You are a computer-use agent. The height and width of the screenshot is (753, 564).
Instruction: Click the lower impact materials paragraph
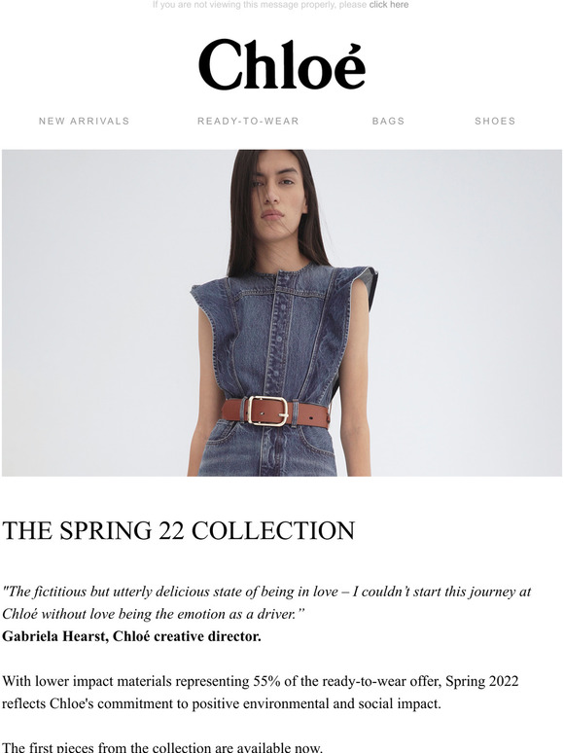tap(261, 692)
